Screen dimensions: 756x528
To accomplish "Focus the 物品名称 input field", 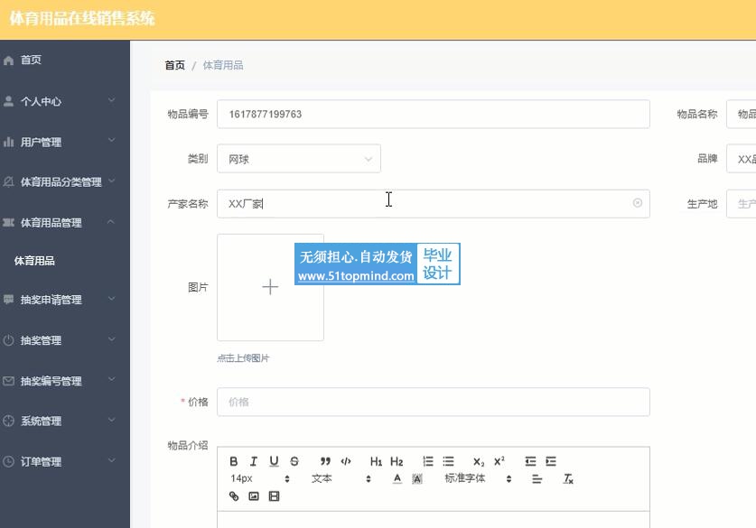I will pos(742,115).
